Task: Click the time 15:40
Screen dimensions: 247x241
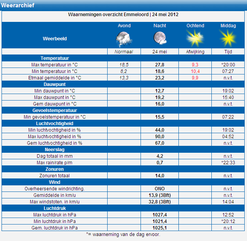Action: (228, 97)
